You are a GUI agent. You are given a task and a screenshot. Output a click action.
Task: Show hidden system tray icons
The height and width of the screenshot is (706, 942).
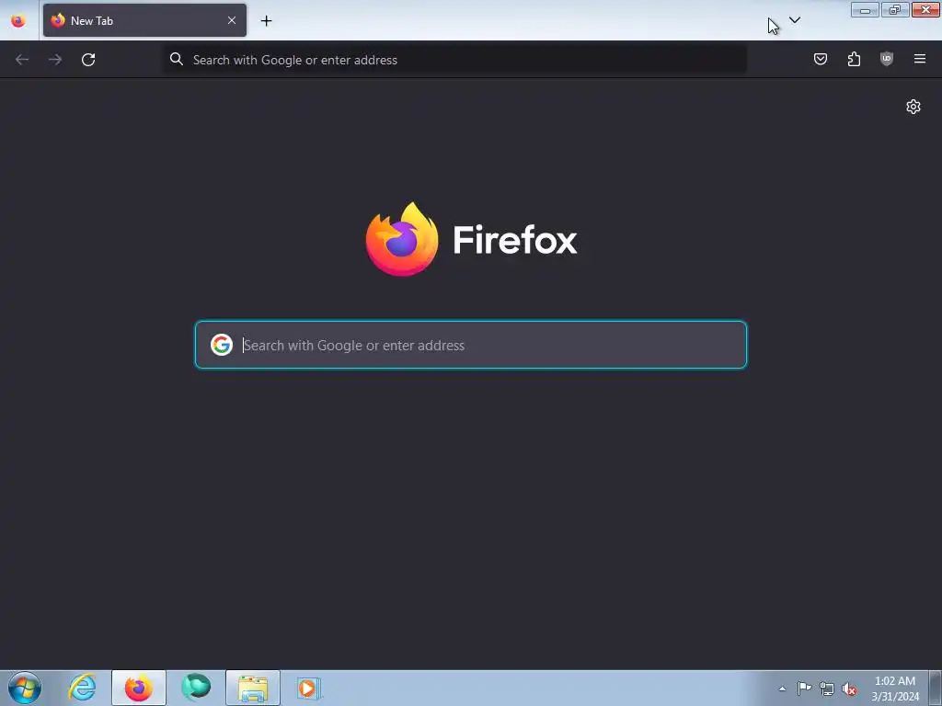pyautogui.click(x=782, y=689)
